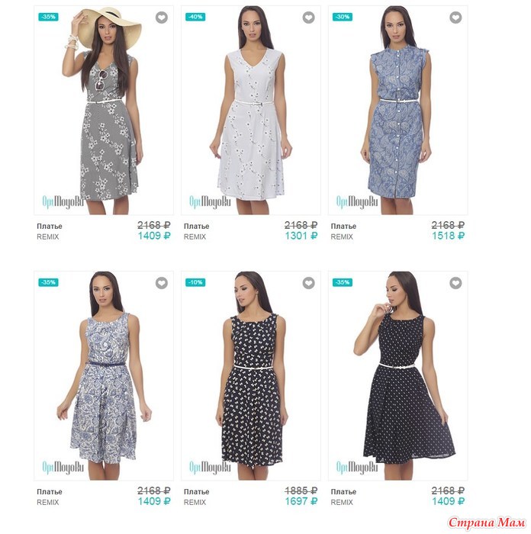Click REMIX brand under 1697 ₽ dress
This screenshot has width=531, height=534.
pos(195,502)
